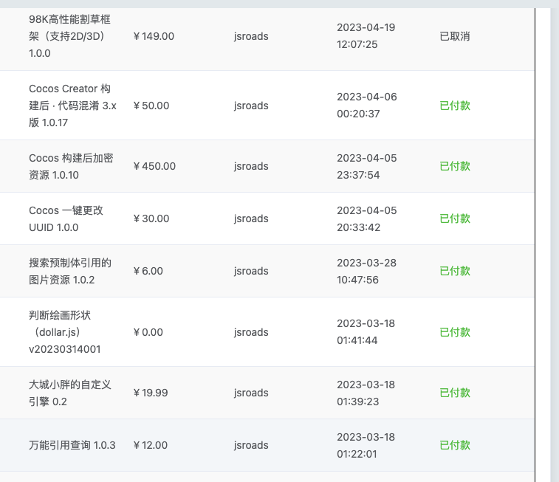Click the ¥0.00 price cell
This screenshot has height=482, width=559.
coord(148,332)
